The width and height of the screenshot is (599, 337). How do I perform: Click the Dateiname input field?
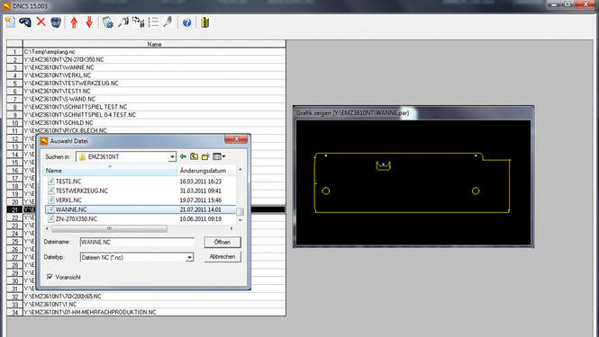pyautogui.click(x=137, y=242)
